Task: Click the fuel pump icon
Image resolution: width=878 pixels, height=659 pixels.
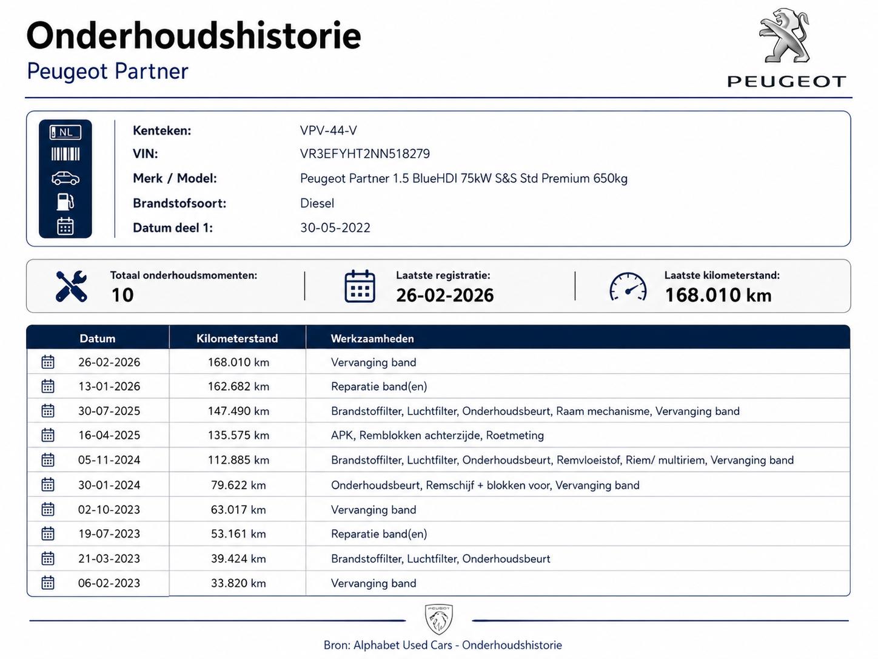Action: [65, 201]
